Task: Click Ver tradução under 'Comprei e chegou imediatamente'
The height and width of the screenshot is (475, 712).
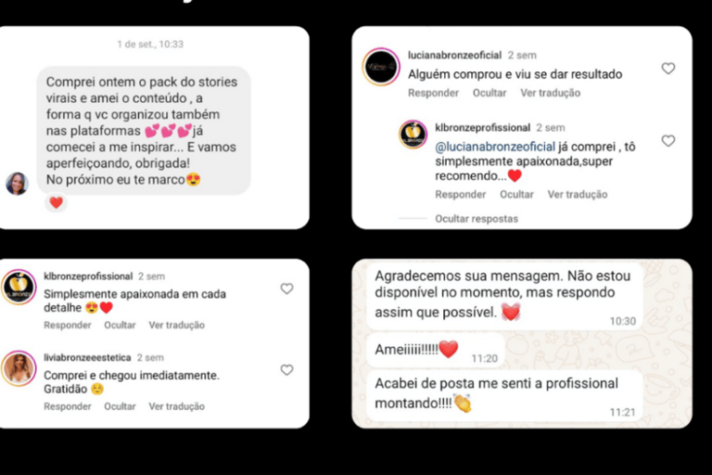Action: pos(177,406)
